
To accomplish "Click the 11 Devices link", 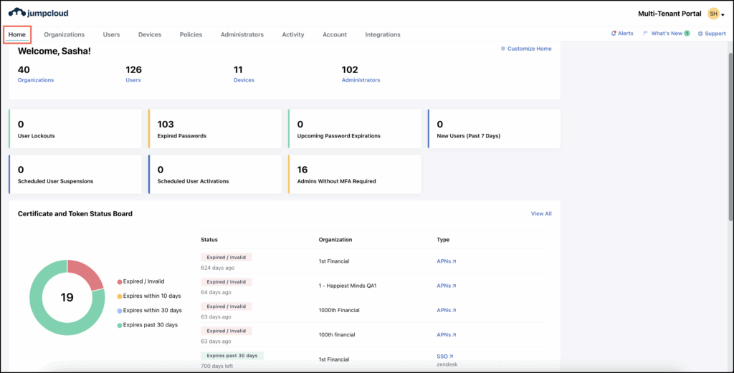I will click(244, 80).
